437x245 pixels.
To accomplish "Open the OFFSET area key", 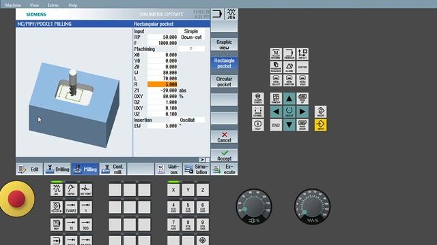I will pos(302,54).
